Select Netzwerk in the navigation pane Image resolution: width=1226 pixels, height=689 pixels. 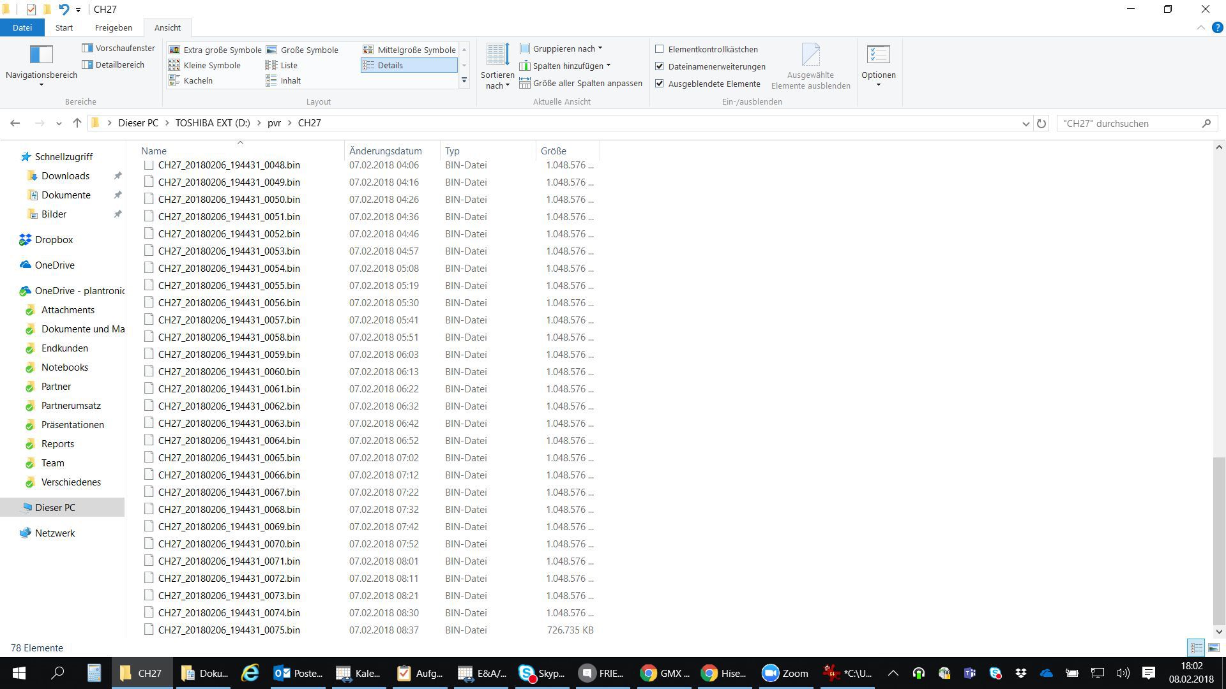click(55, 533)
